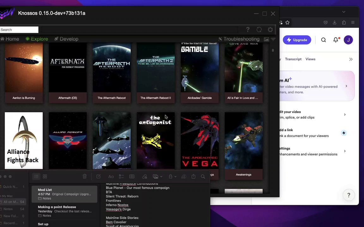Select All on My Mac folder
This screenshot has height=227, width=364.
[x=13, y=202]
